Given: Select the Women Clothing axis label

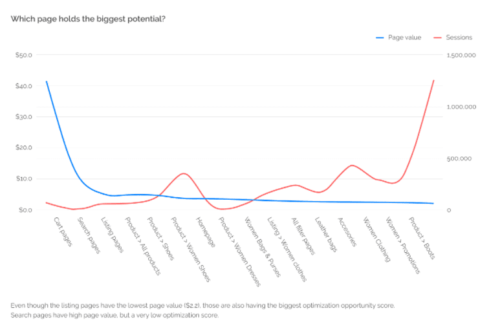Looking at the screenshot, I should click(x=376, y=239).
